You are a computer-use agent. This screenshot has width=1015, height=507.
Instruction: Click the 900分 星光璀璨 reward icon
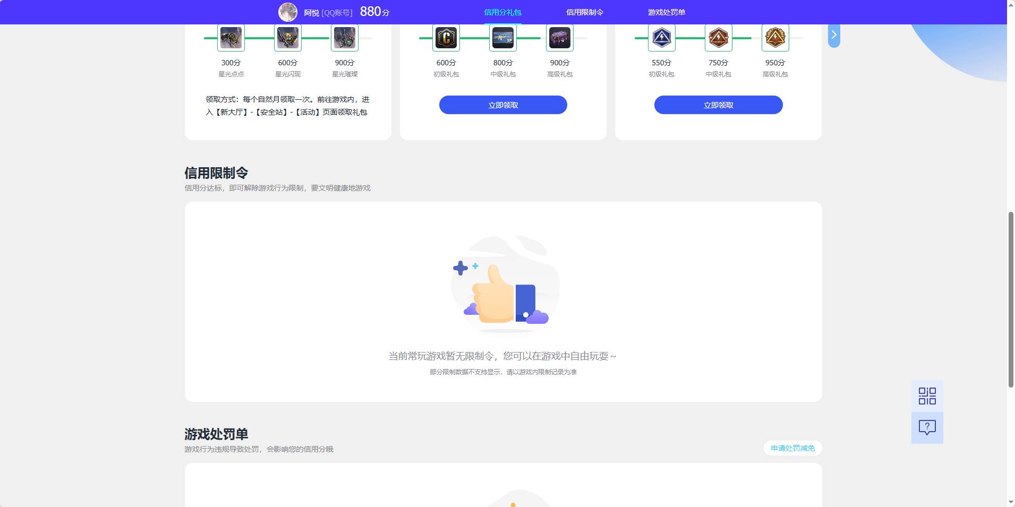point(345,38)
